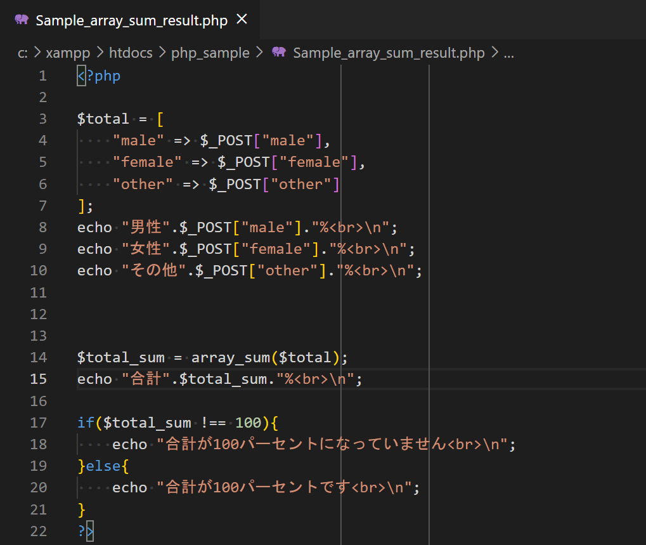
Task: Click the number 100 in the if condition
Action: 248,423
